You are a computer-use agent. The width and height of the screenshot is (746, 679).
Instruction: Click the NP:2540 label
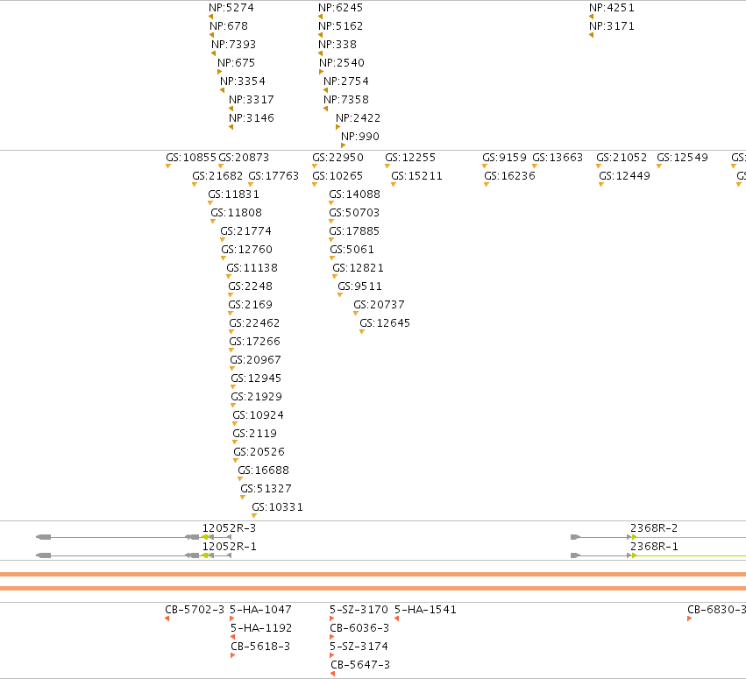pos(342,63)
